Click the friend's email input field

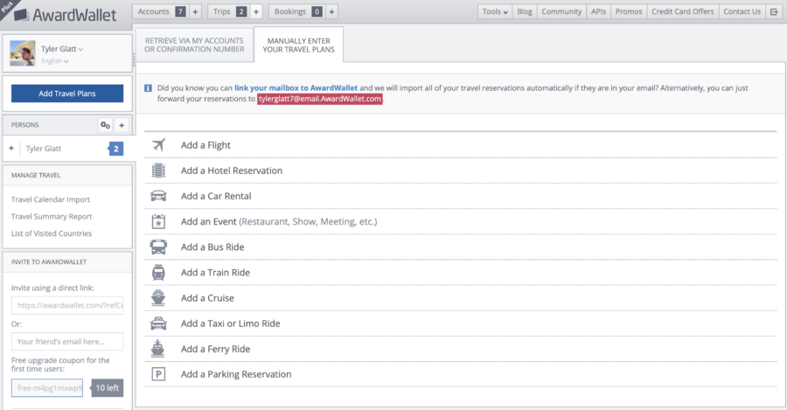67,341
